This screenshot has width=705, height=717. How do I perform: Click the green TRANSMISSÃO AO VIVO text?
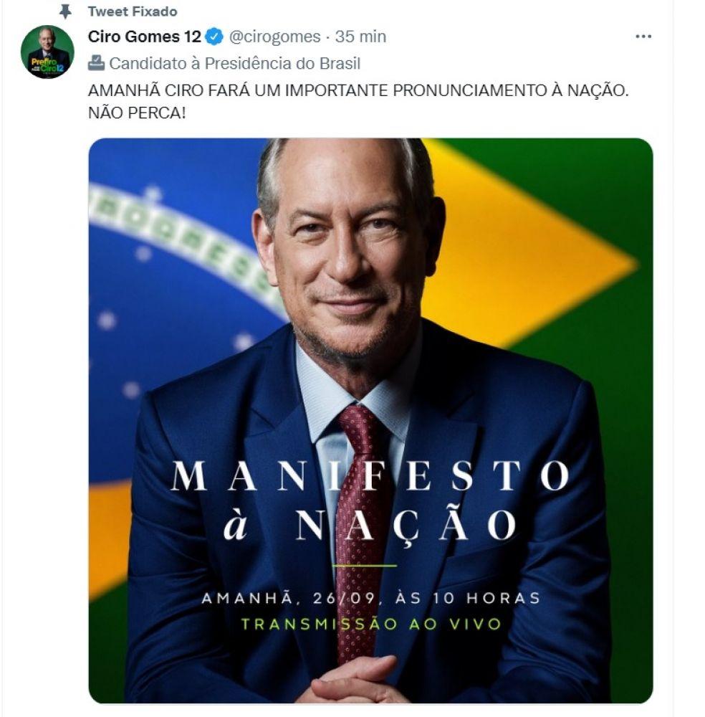point(371,624)
